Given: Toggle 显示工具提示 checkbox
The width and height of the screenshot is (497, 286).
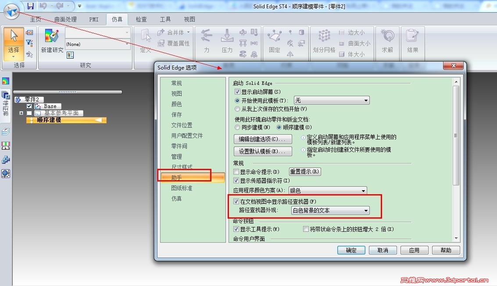Looking at the screenshot, I should pyautogui.click(x=236, y=229).
